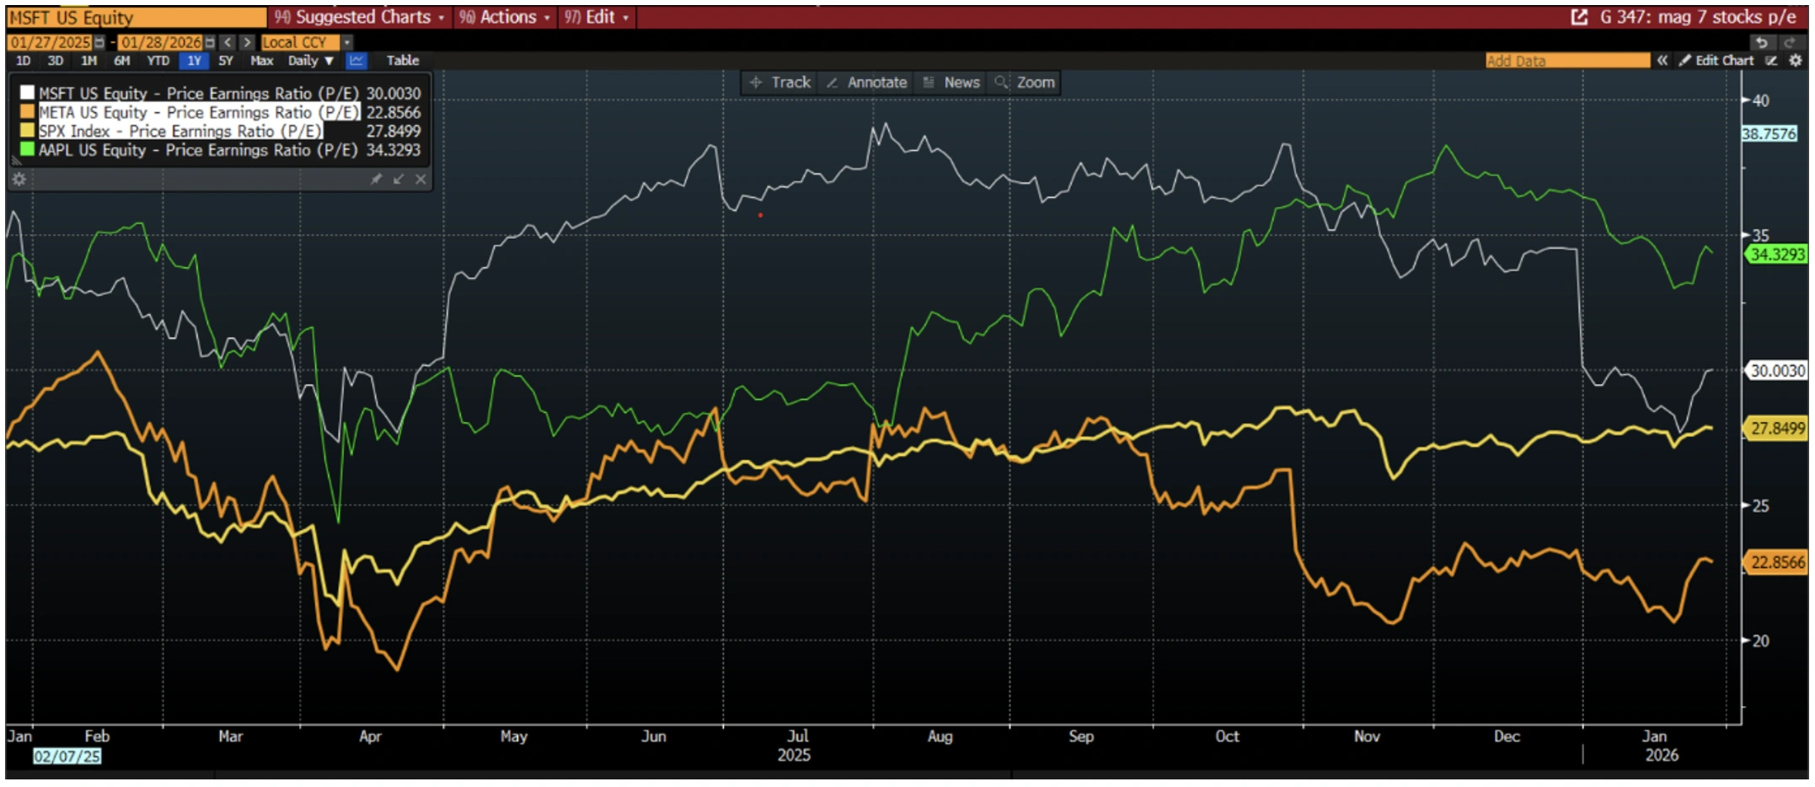This screenshot has height=787, width=1815.
Task: Click the line chart view icon
Action: pos(356,61)
